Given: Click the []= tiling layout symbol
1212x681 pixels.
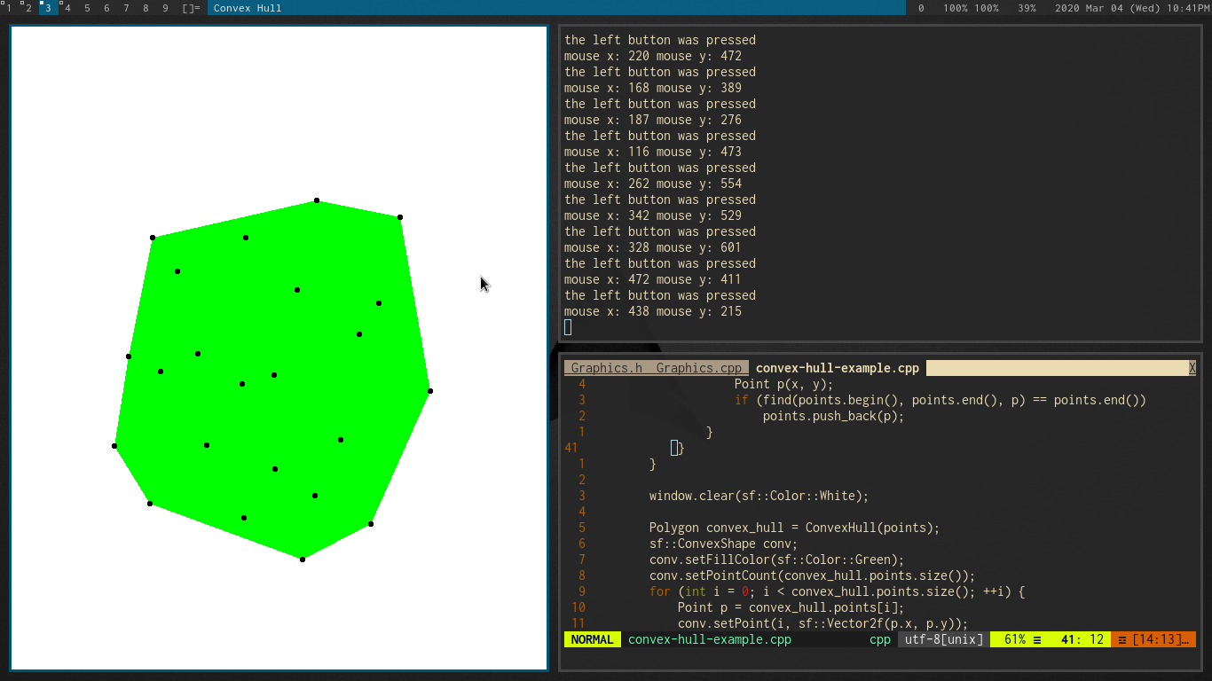Looking at the screenshot, I should (191, 8).
